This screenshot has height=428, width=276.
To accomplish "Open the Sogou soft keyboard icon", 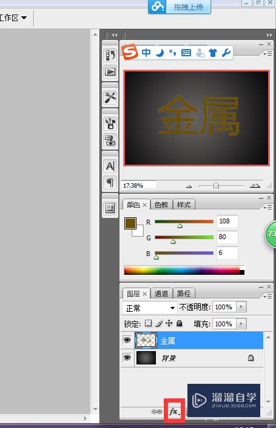I will coord(186,53).
